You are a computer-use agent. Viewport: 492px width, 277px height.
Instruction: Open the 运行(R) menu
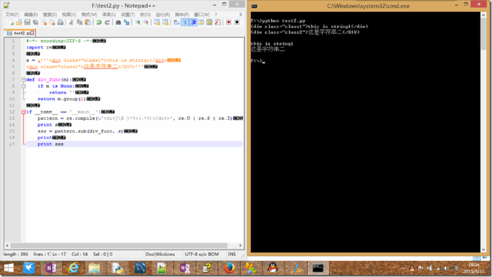[163, 15]
